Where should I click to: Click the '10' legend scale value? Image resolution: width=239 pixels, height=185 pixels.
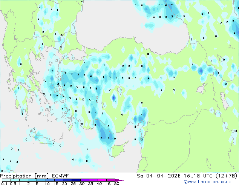[x=47, y=183]
